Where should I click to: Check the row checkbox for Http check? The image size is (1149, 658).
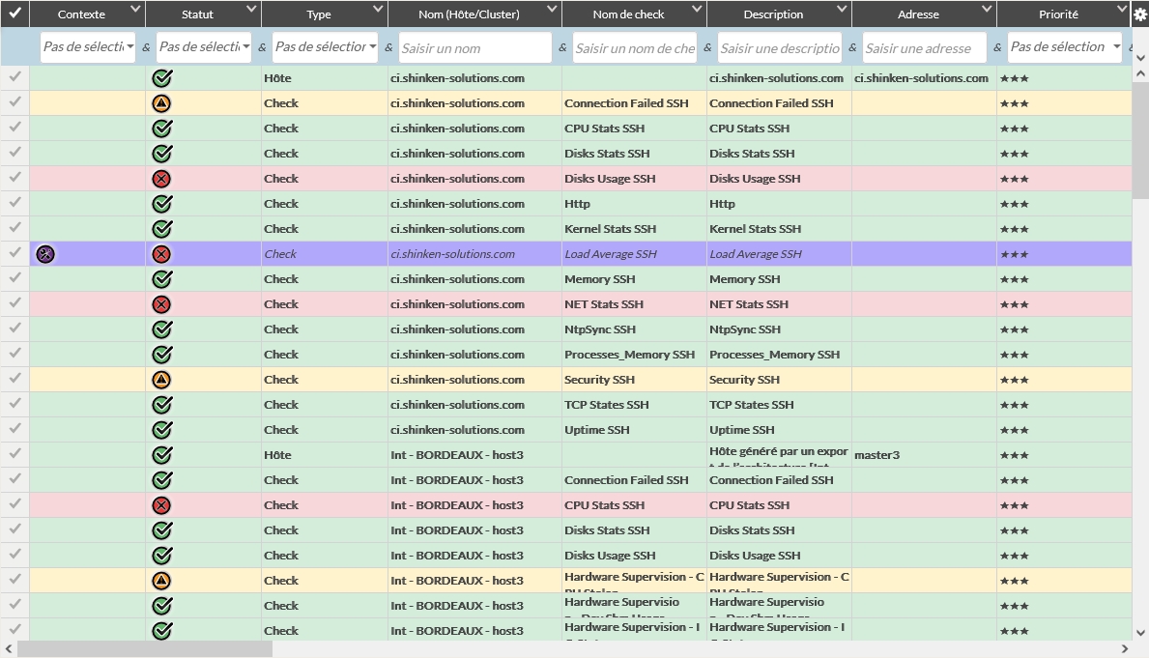(14, 204)
